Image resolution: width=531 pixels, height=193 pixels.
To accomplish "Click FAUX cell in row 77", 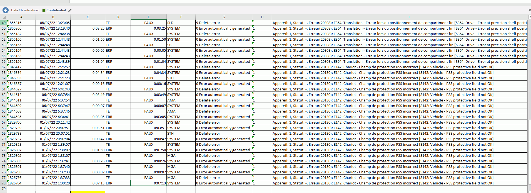I will pos(149,178).
